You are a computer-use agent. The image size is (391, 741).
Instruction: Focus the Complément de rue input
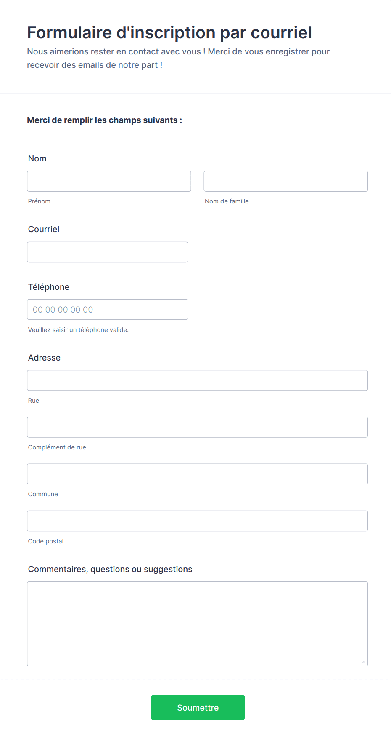[x=197, y=427]
